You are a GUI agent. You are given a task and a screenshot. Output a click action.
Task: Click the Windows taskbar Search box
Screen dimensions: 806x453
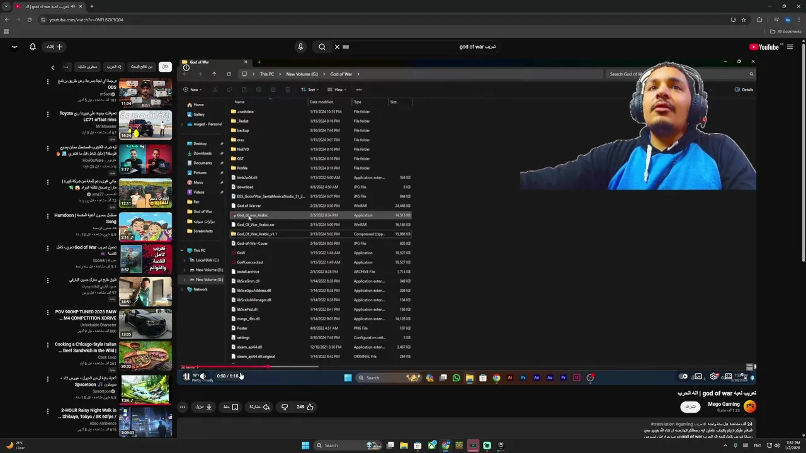[x=348, y=445]
